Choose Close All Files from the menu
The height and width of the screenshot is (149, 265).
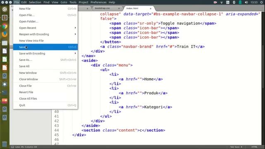pos(46,99)
